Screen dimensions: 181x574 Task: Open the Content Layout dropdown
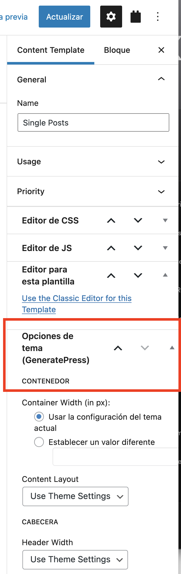(75, 496)
